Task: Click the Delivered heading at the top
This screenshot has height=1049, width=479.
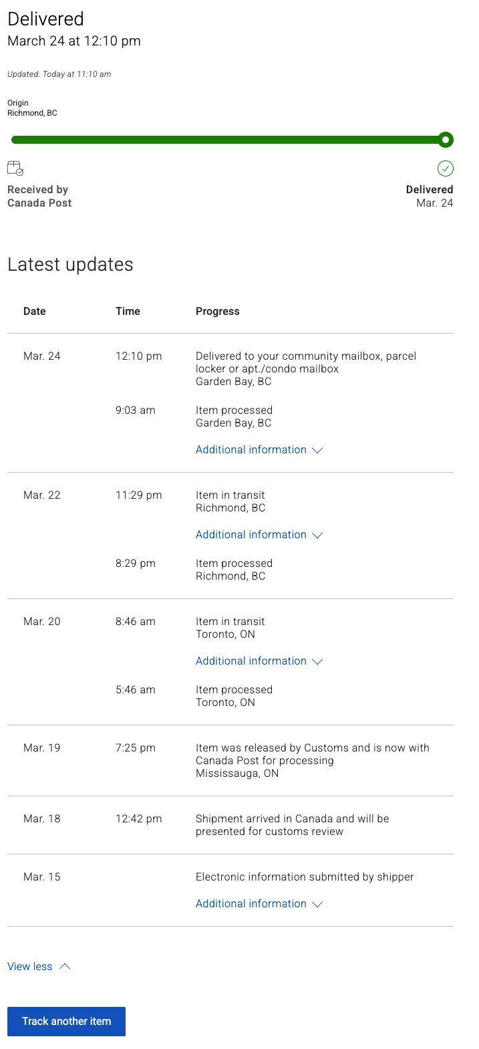Action: (x=45, y=19)
